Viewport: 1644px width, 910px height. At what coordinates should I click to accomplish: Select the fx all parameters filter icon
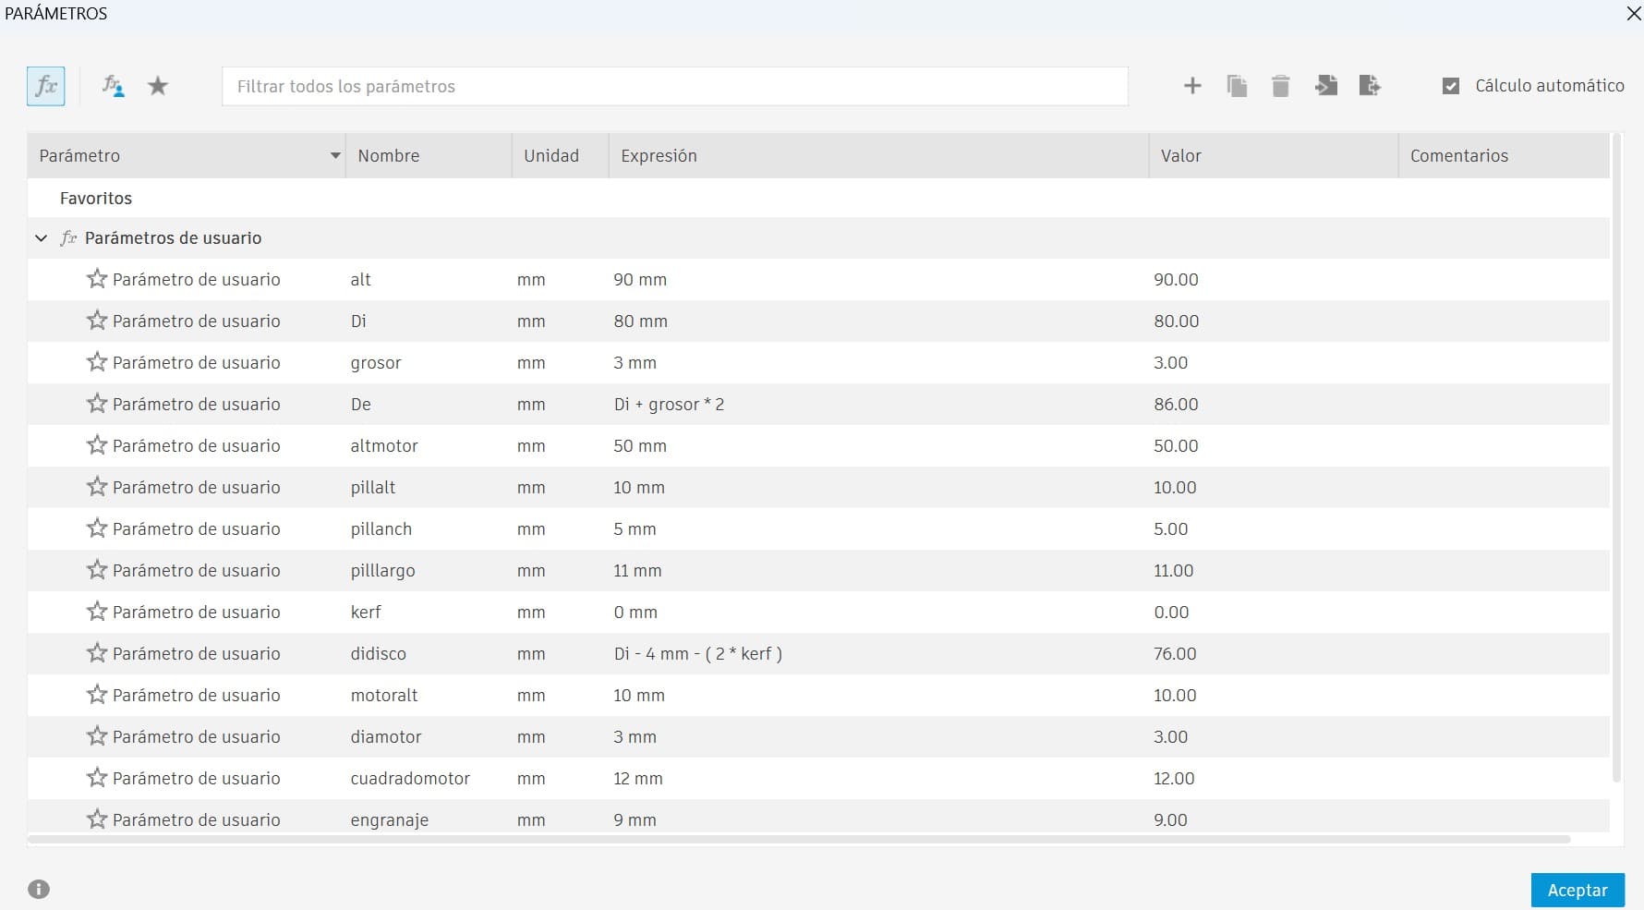click(45, 86)
